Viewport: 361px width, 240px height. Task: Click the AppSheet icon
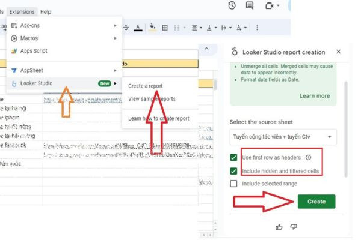click(14, 70)
